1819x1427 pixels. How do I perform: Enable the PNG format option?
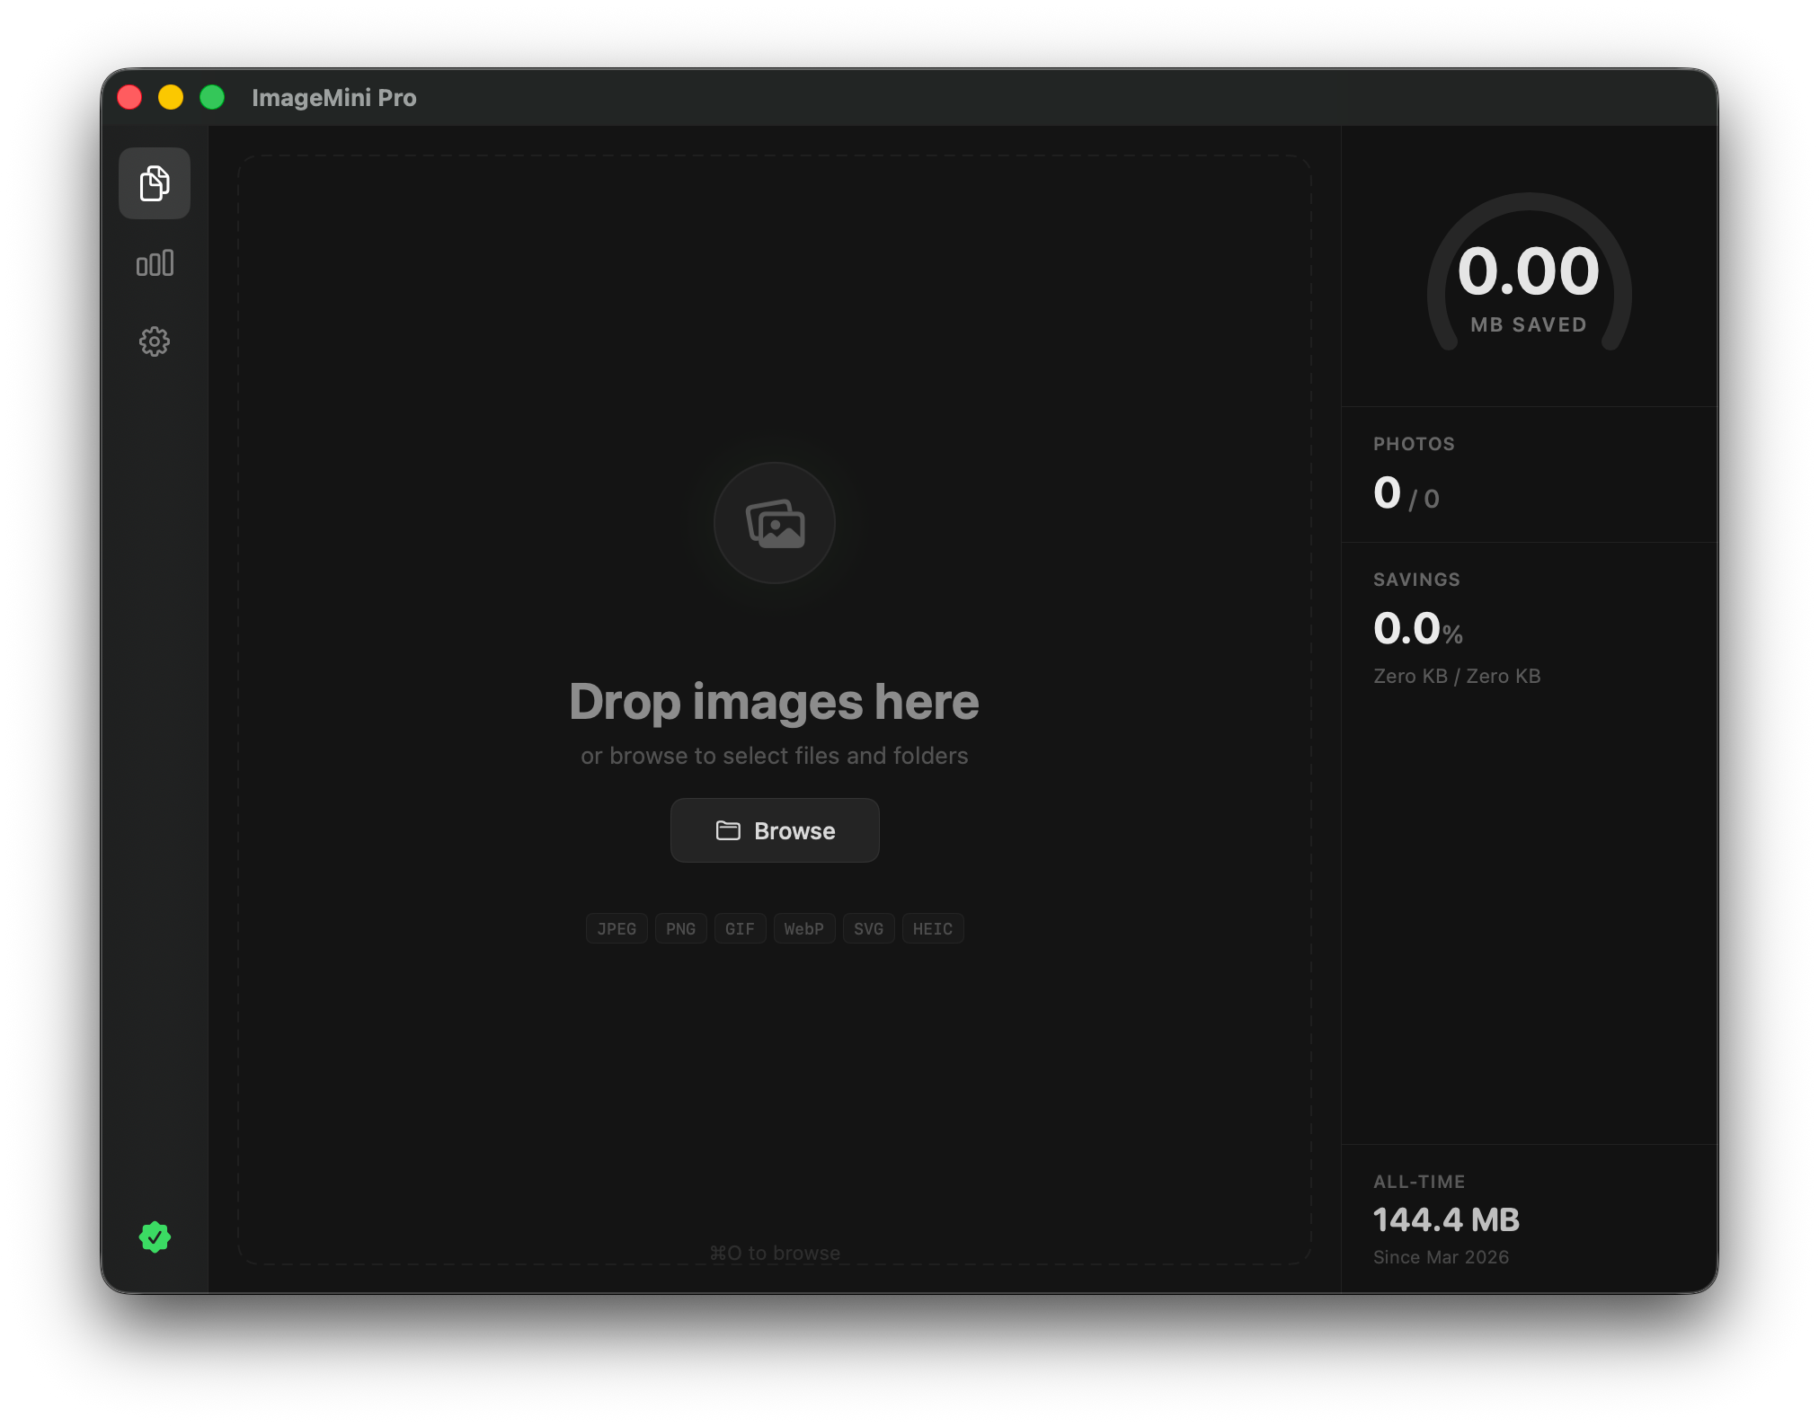[680, 928]
